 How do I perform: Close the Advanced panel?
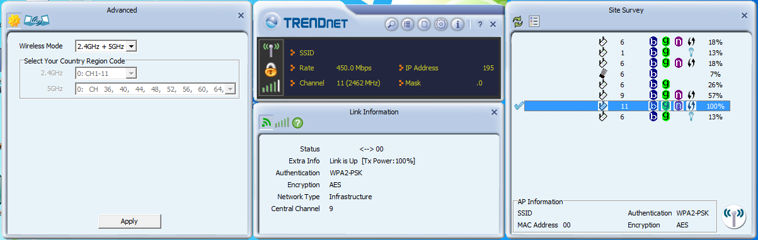tap(241, 15)
